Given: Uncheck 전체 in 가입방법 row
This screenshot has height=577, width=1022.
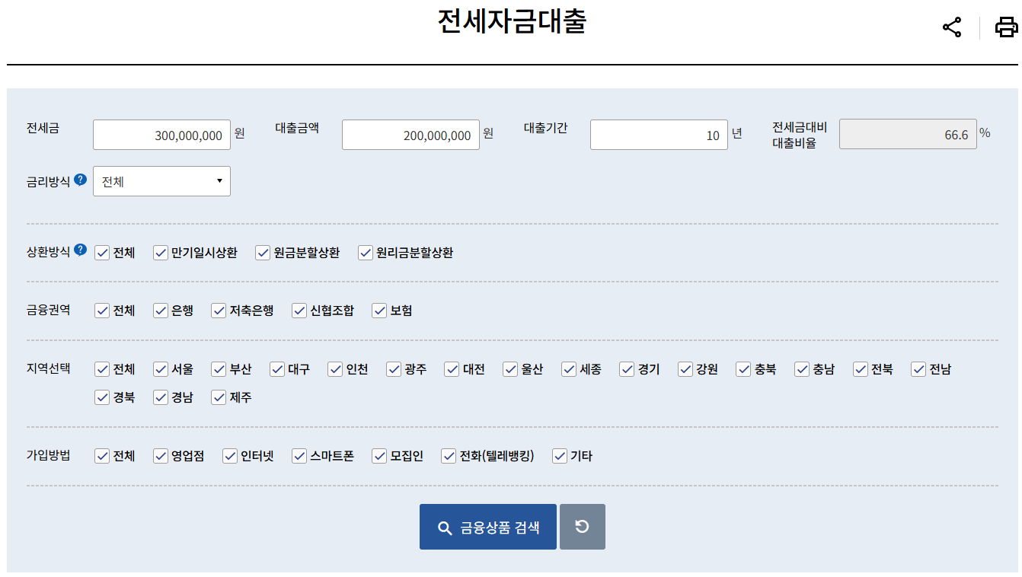Looking at the screenshot, I should click(102, 456).
